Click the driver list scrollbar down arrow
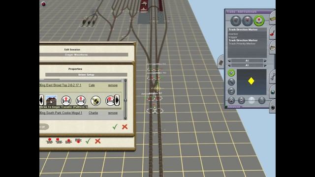This screenshot has width=315, height=177. [x=126, y=118]
